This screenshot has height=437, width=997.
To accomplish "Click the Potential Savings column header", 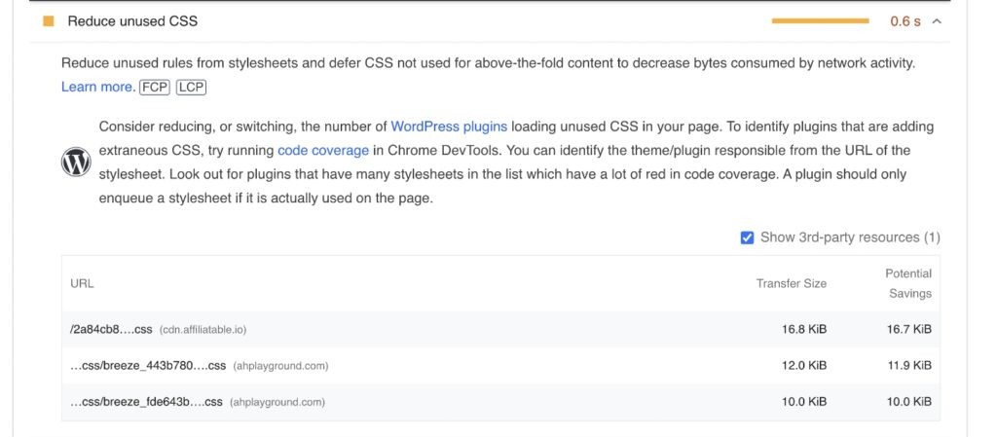I will pos(908,283).
